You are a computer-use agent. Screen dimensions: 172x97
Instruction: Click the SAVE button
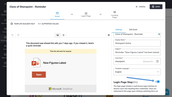[156, 7]
